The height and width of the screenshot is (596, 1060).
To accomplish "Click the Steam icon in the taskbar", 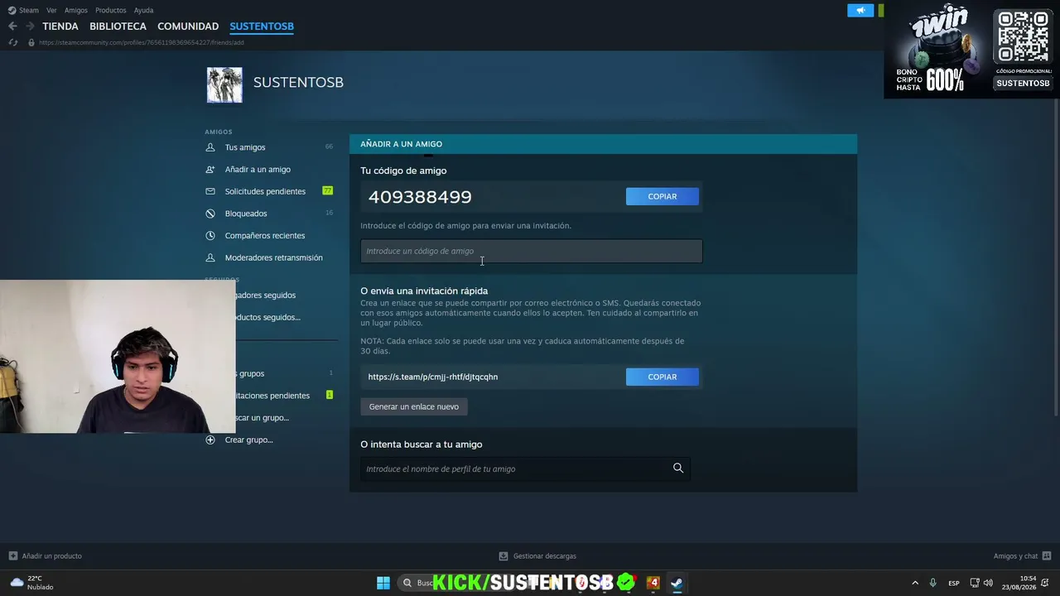I will [x=677, y=583].
